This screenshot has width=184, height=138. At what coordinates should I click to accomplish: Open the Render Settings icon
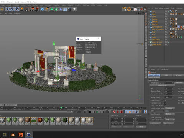click(x=36, y=9)
